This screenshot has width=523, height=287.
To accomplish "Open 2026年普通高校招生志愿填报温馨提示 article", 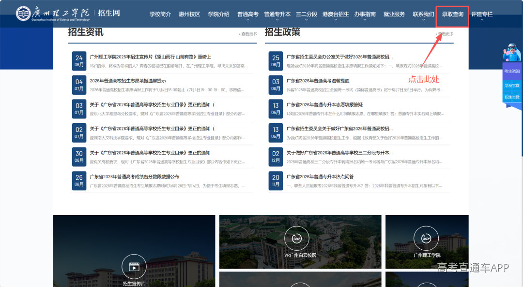I will pyautogui.click(x=128, y=81).
